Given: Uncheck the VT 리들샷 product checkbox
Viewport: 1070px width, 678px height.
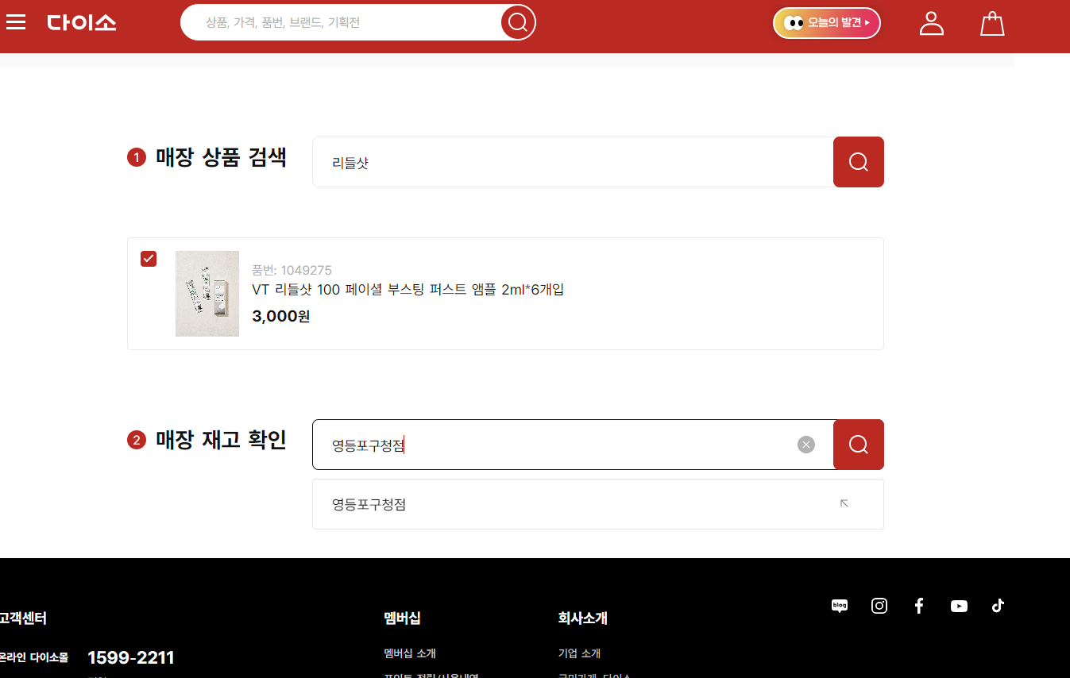Looking at the screenshot, I should click(x=149, y=259).
